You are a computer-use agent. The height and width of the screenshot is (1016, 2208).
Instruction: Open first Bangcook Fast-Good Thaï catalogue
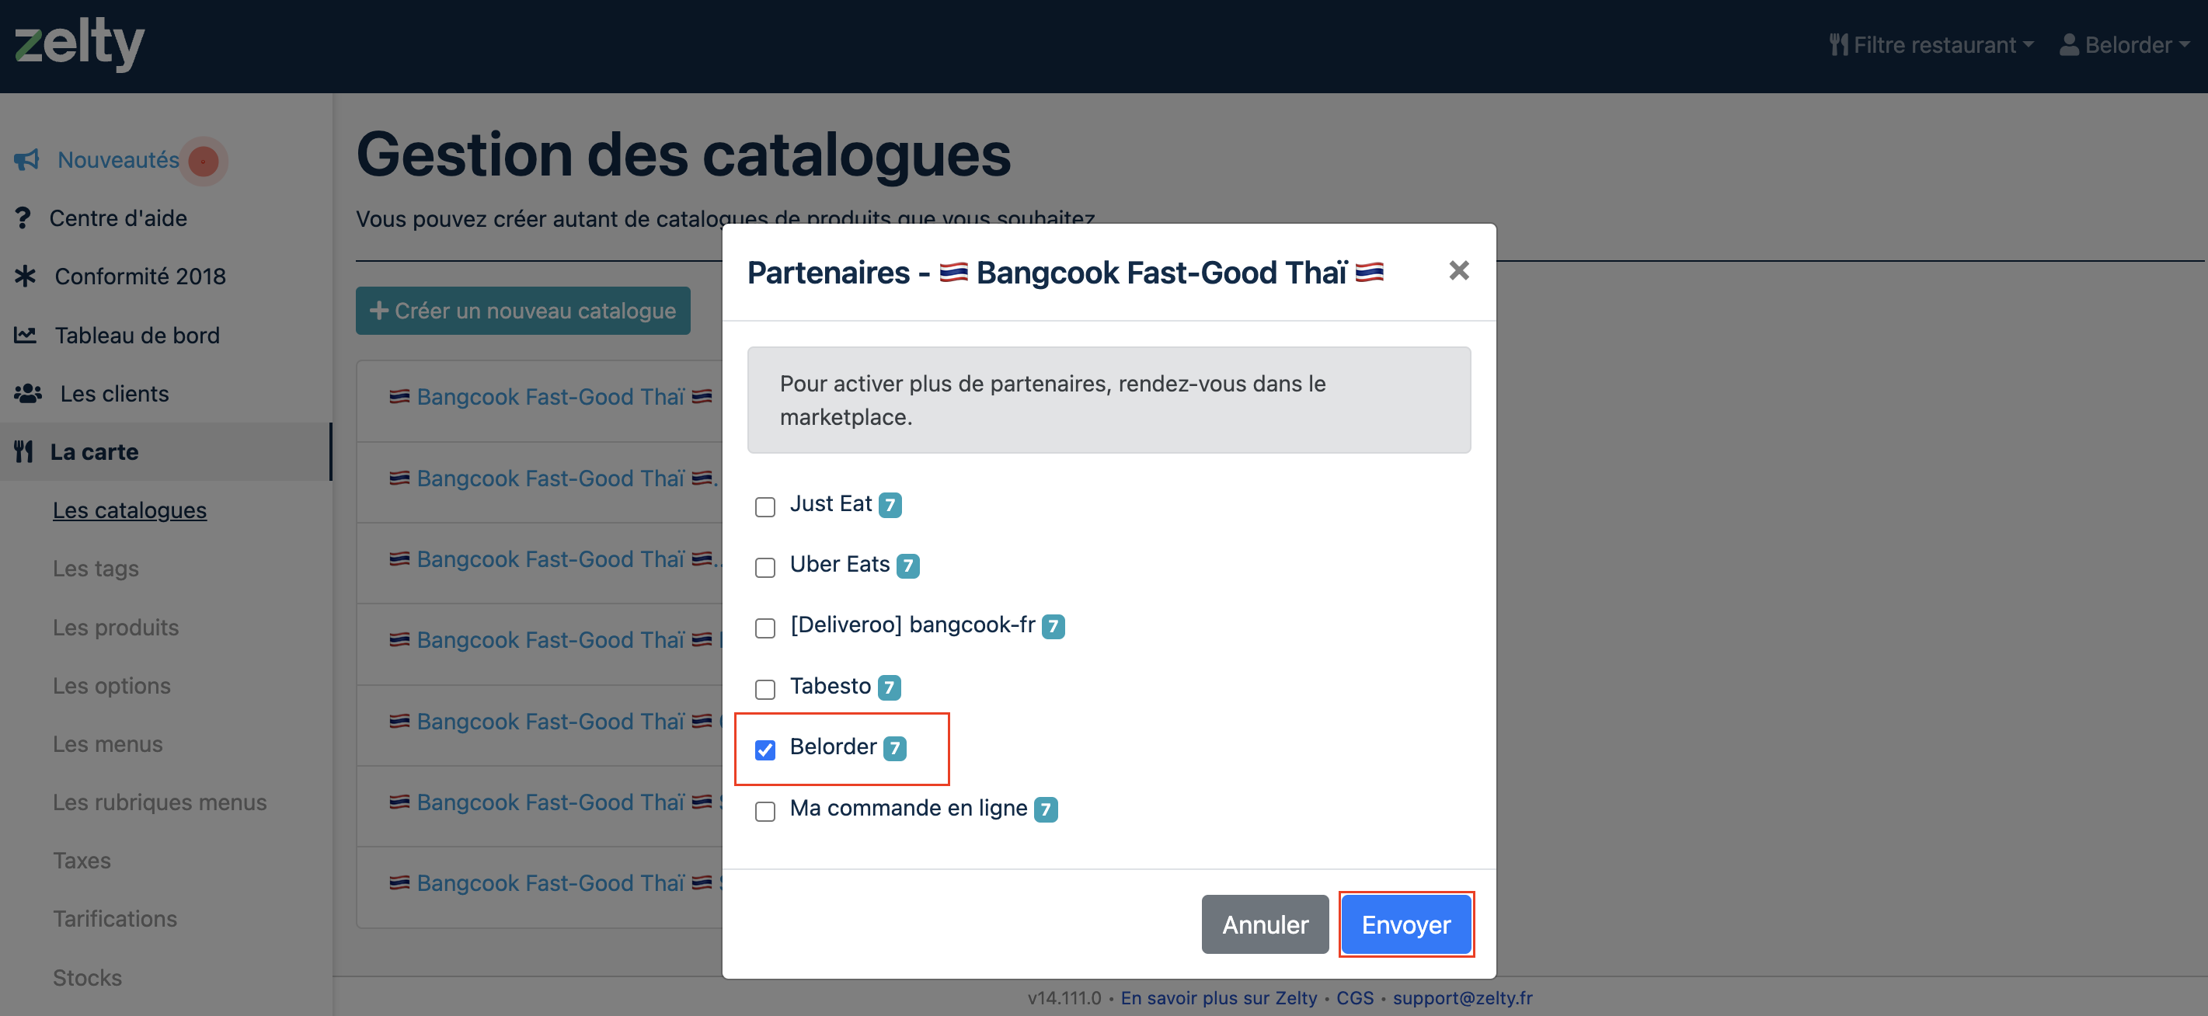(551, 397)
